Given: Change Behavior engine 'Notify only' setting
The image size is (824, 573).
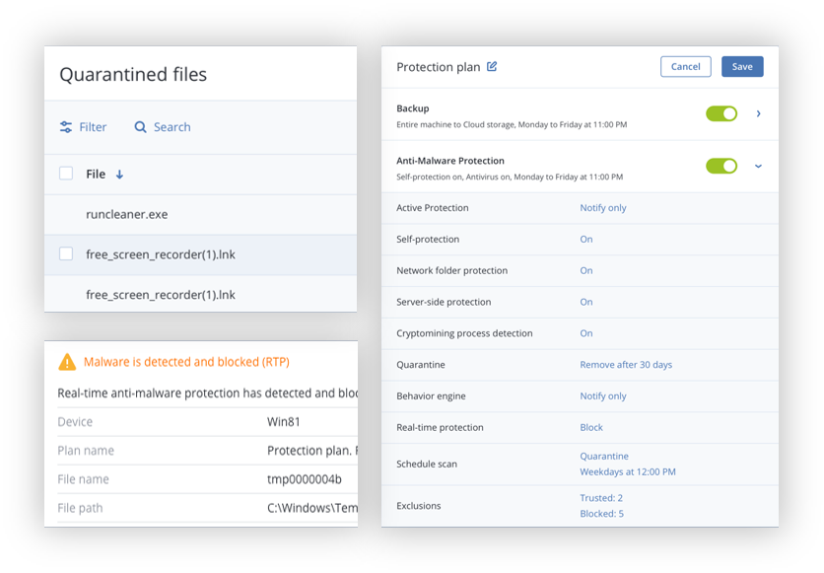Looking at the screenshot, I should point(603,395).
